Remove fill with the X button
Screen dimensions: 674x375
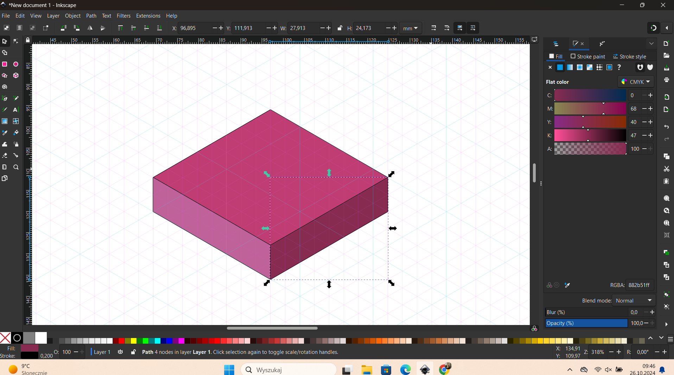(x=550, y=67)
